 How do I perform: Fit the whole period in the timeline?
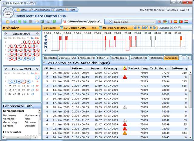pyautogui.click(x=145, y=28)
